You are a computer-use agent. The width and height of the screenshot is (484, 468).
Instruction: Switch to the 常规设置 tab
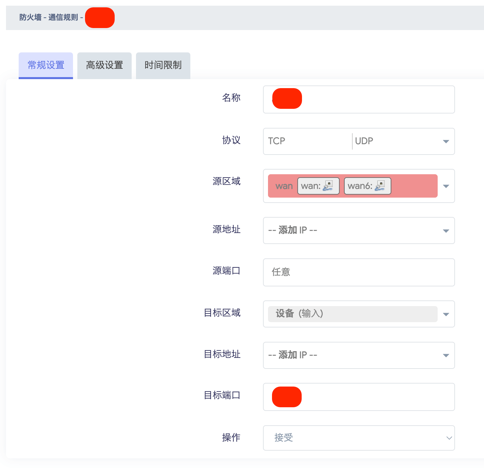coord(46,65)
